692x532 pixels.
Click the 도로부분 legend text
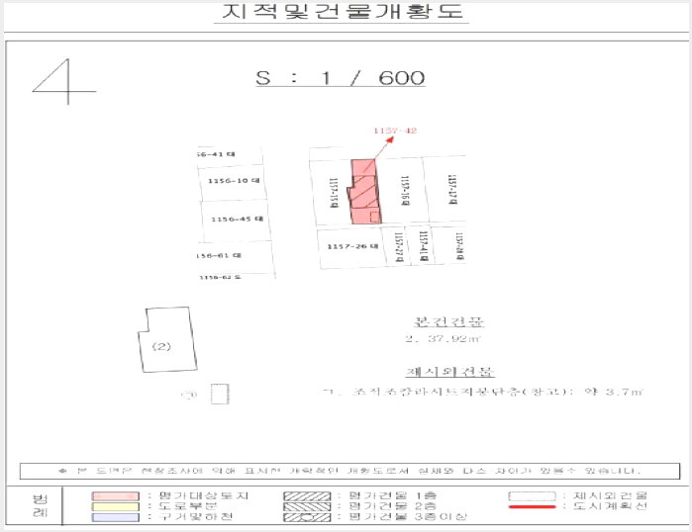(188, 506)
